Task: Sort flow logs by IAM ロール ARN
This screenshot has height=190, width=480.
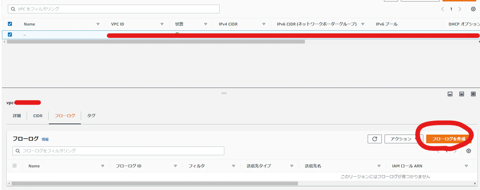Action: point(466,166)
